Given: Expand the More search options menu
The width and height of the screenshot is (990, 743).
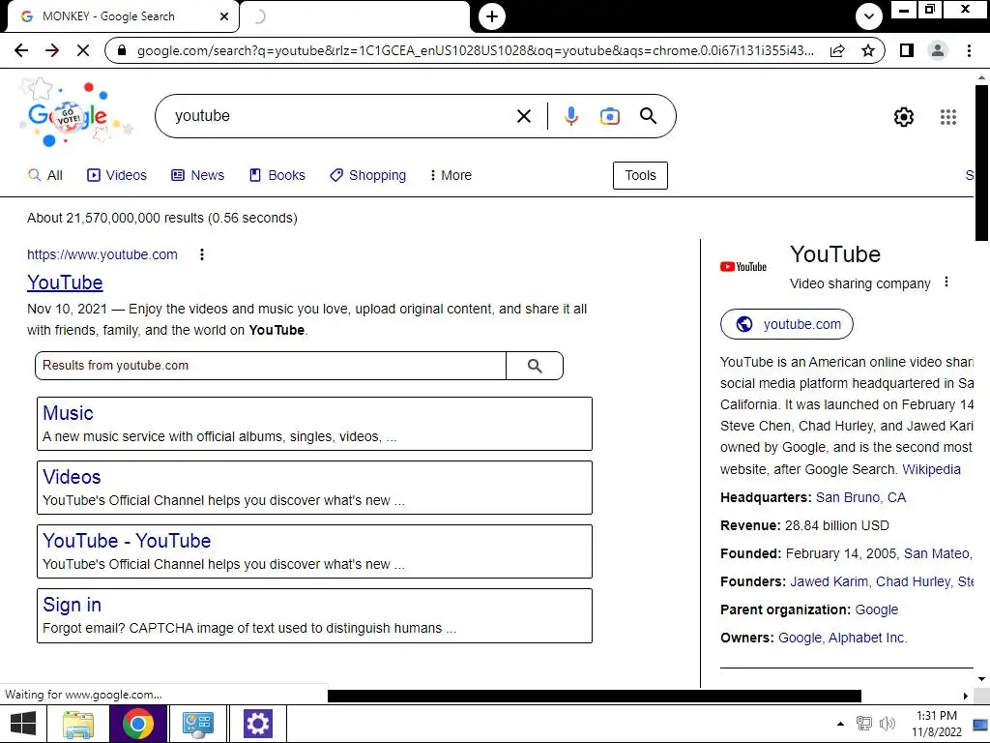Looking at the screenshot, I should pyautogui.click(x=451, y=175).
